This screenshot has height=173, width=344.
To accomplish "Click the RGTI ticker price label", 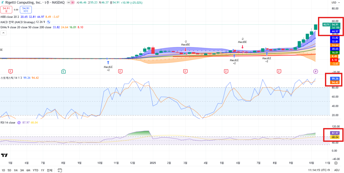I will tap(326, 24).
